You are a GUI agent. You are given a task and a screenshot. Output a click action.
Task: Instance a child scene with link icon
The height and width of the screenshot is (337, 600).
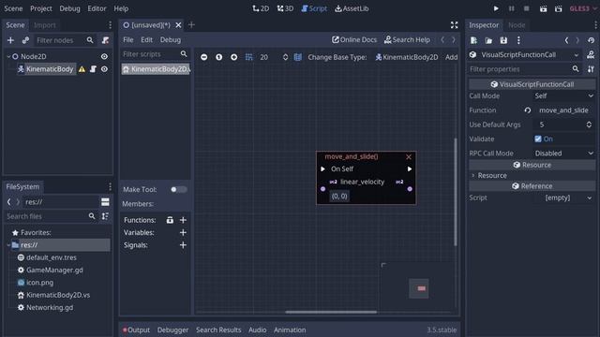point(25,40)
